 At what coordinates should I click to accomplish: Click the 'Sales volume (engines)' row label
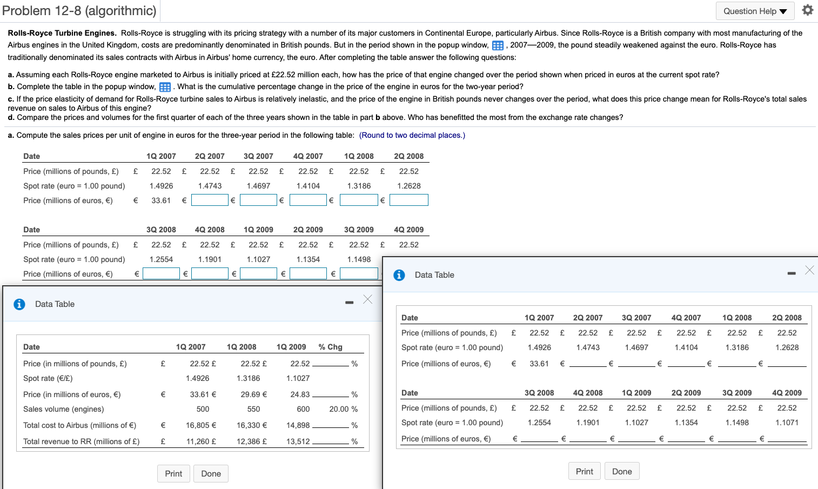pos(64,409)
